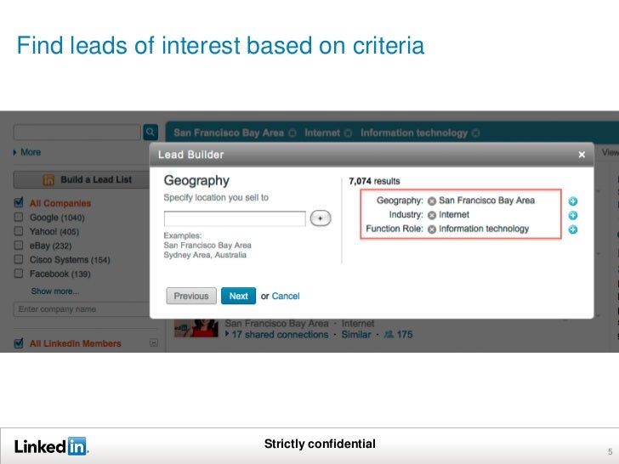Screen dimensions: 619x464
Task: Click the LinkedIn icon on Build a Lead List
Action: pyautogui.click(x=48, y=180)
